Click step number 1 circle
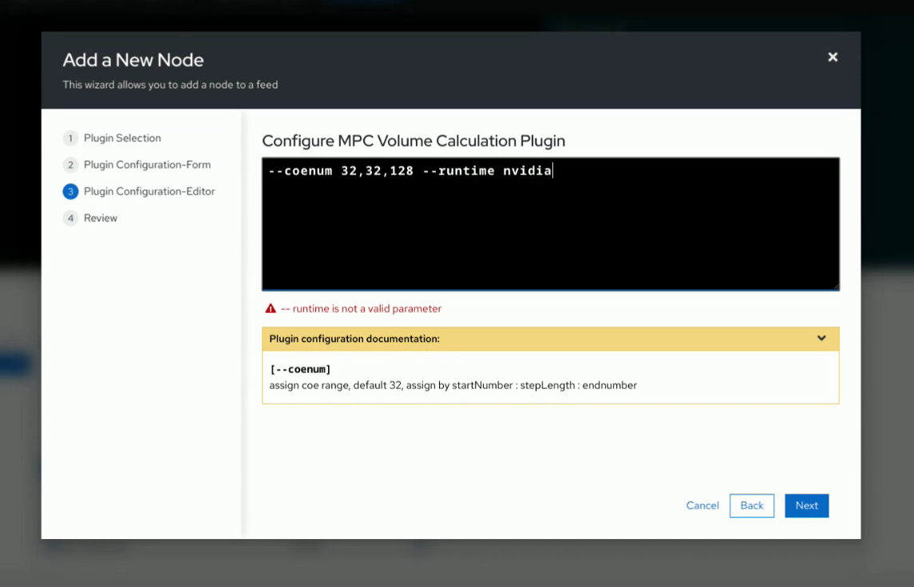The image size is (914, 587). coord(70,138)
